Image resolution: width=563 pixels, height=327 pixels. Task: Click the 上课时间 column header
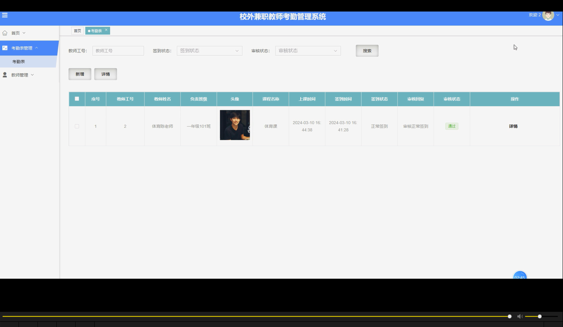point(307,99)
